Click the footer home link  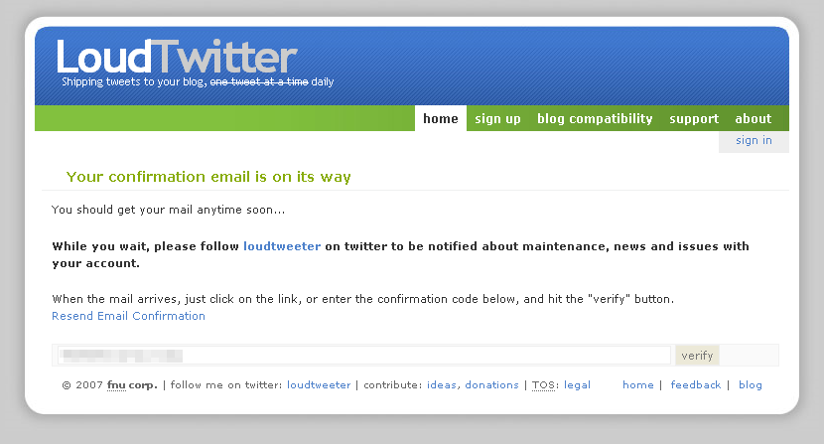638,385
